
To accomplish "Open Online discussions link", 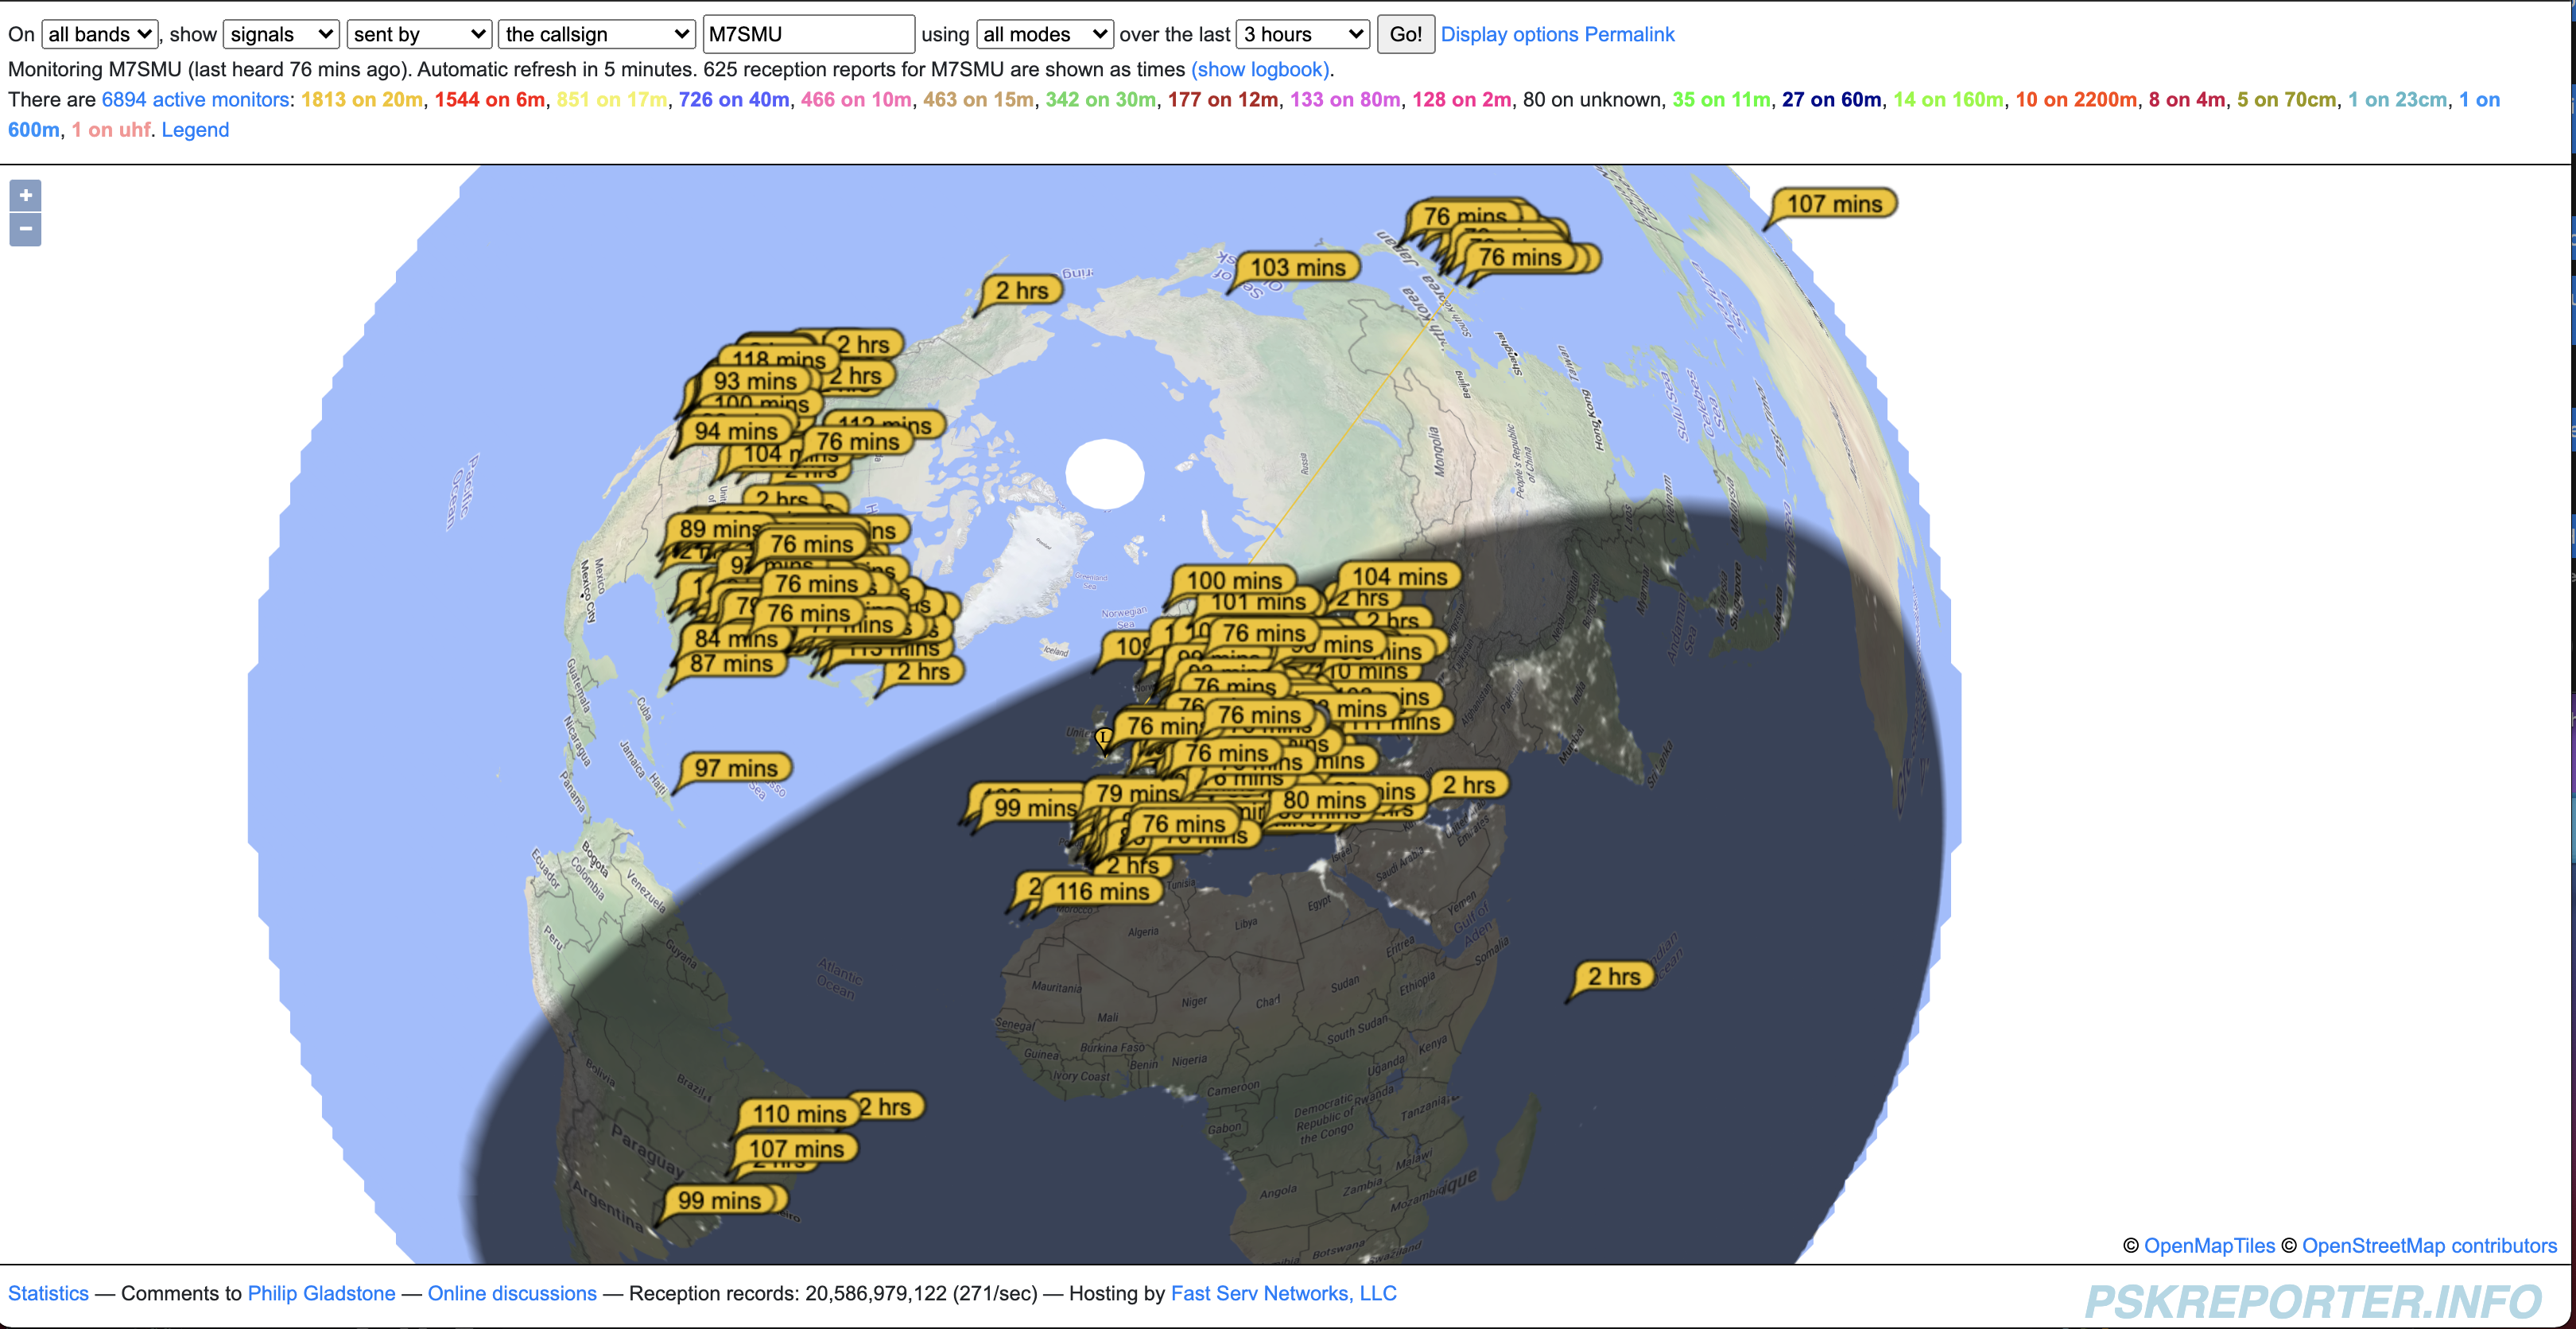I will pyautogui.click(x=512, y=1293).
